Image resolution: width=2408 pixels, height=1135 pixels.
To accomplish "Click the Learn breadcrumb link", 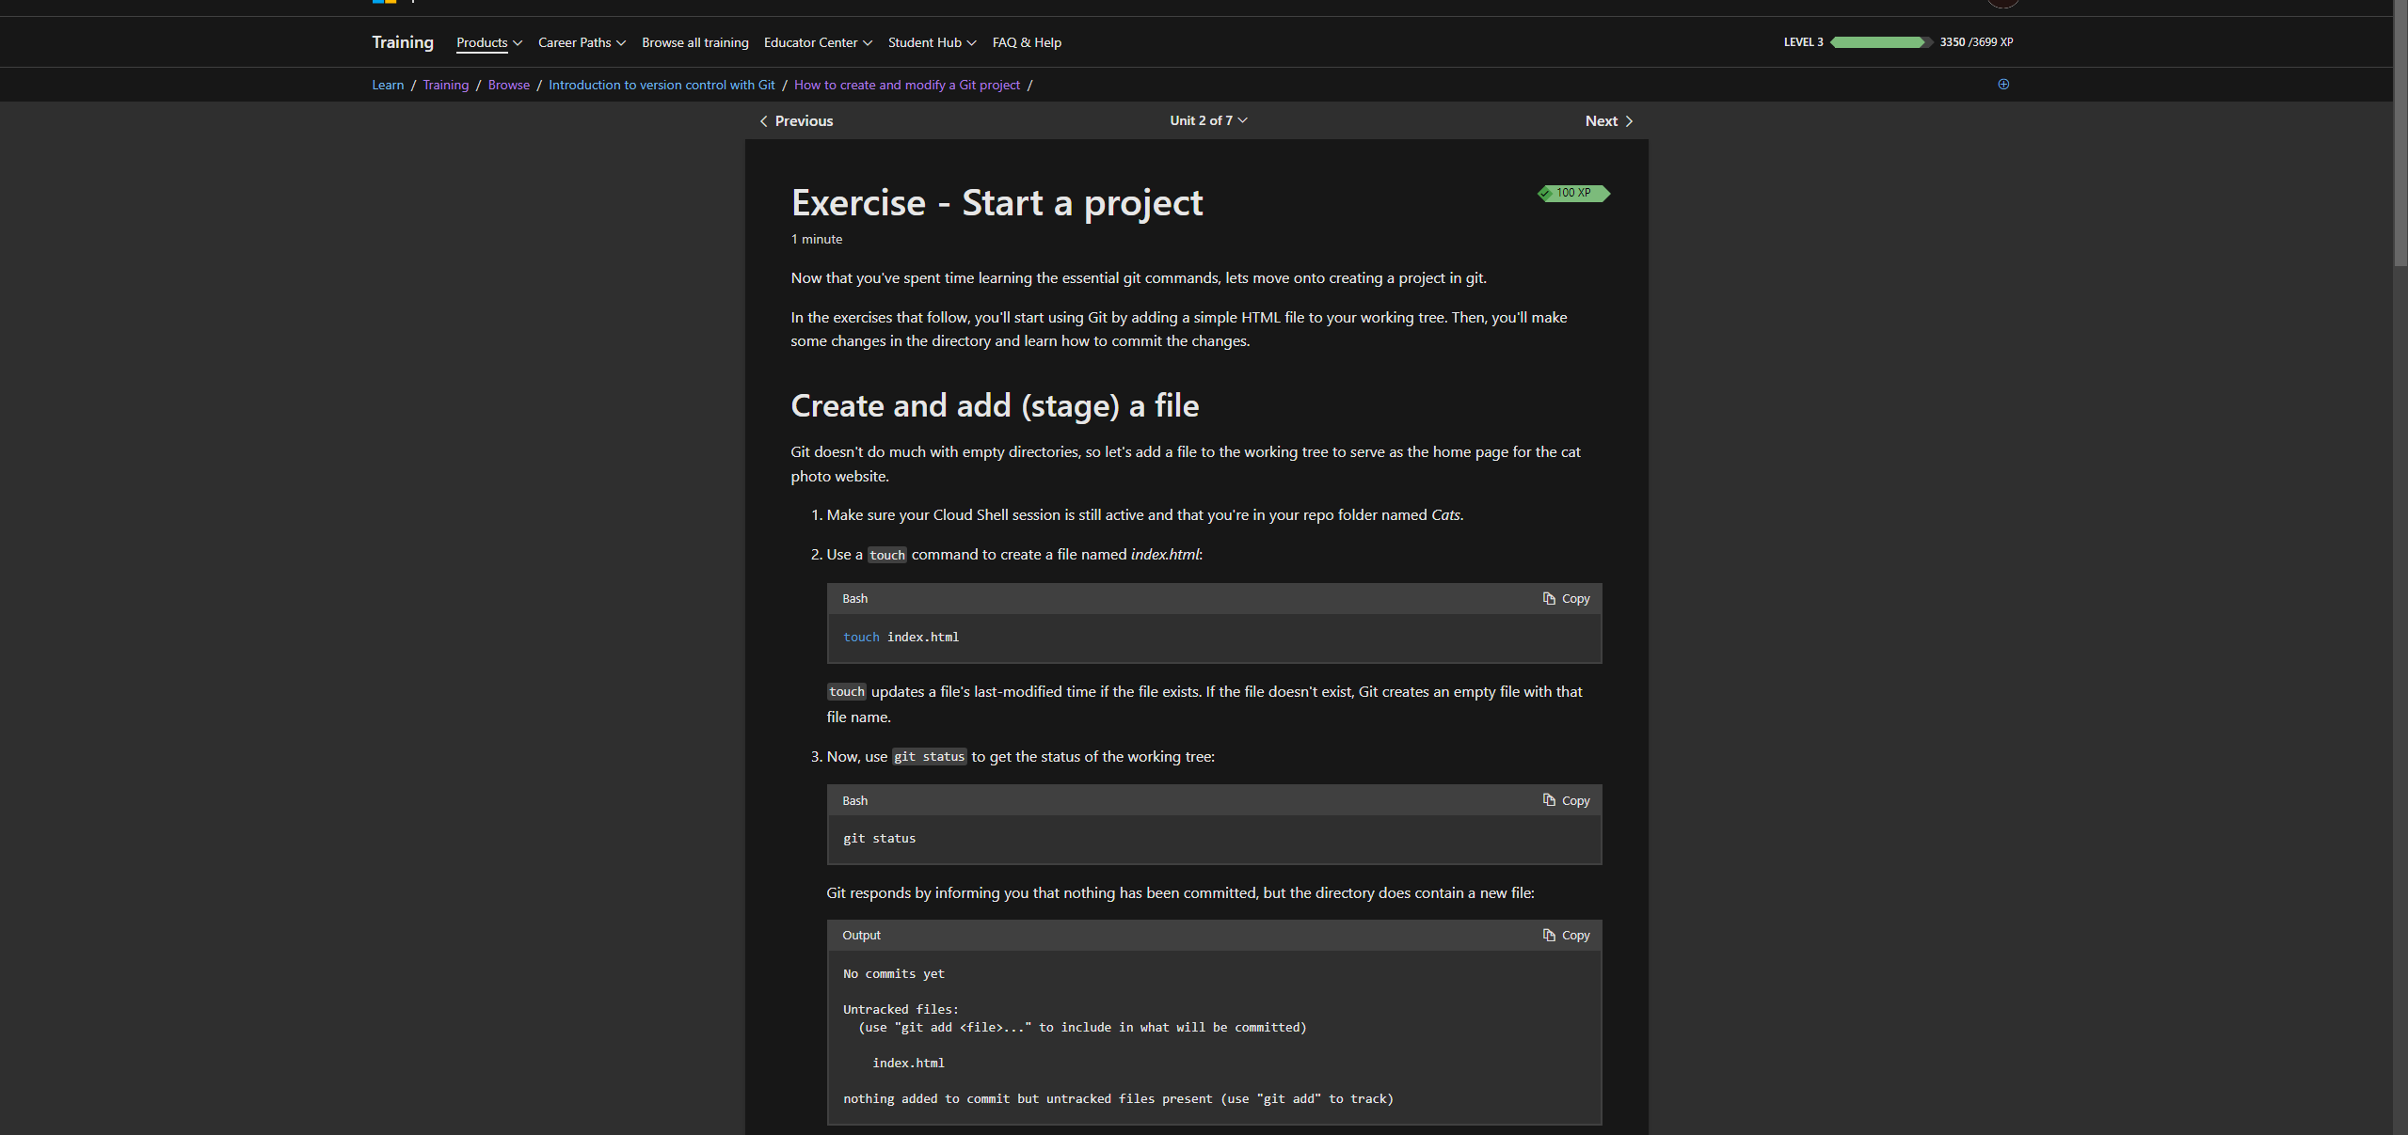I will coord(388,85).
